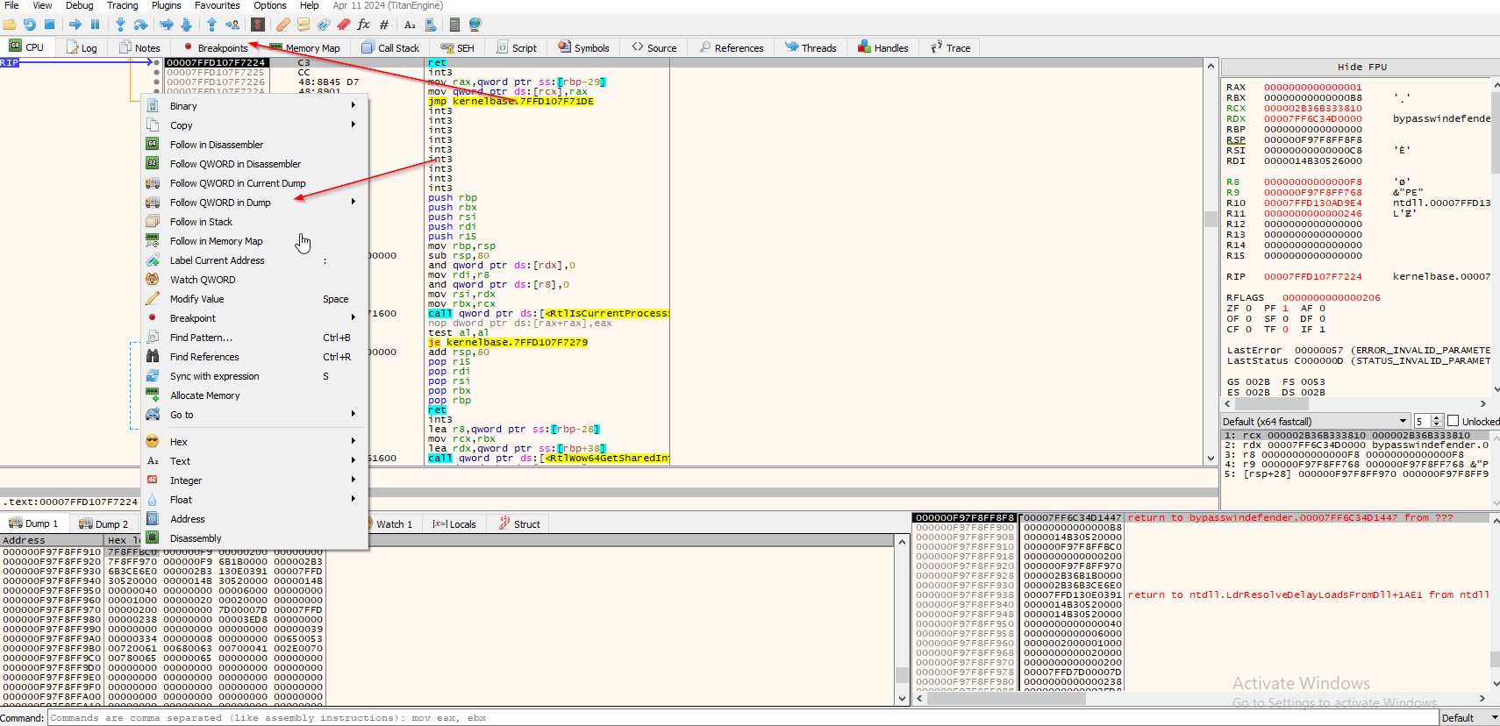Open the Debug menu
Screen dimensions: 1500x726
coord(79,5)
